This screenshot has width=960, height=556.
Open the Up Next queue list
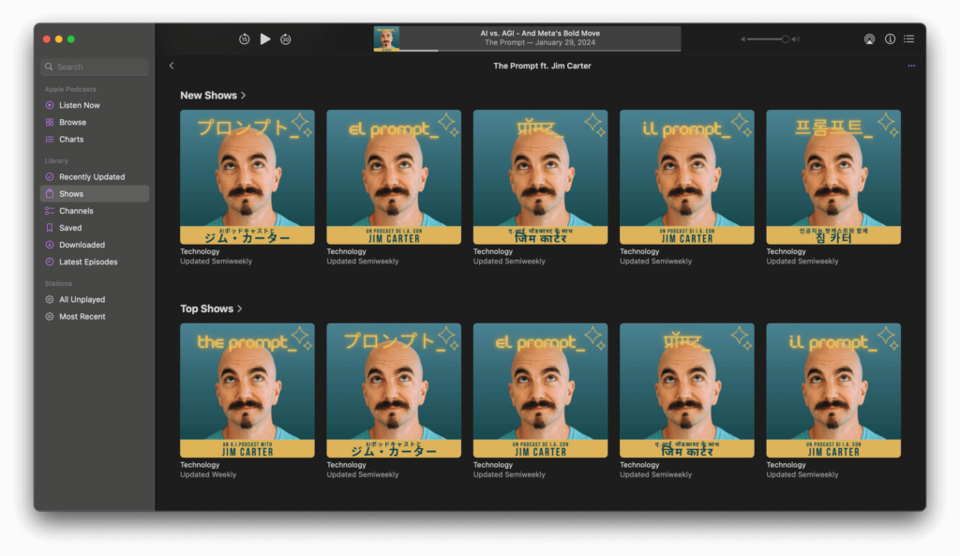908,39
